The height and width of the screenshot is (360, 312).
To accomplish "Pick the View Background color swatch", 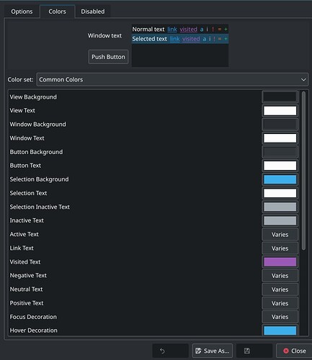I will [280, 97].
